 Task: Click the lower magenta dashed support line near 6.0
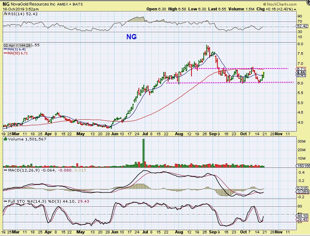click(x=230, y=83)
